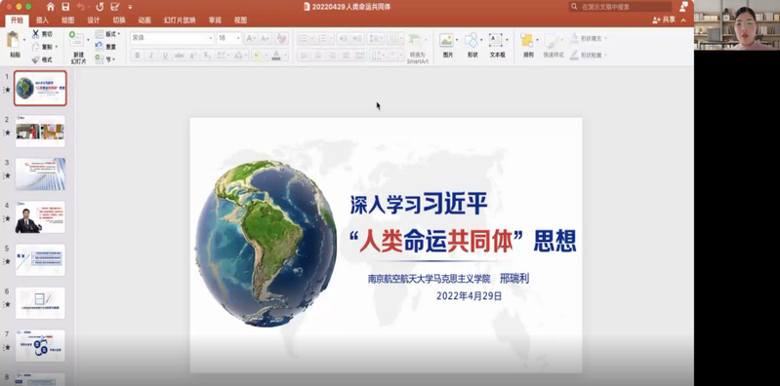This screenshot has height=386, width=780.
Task: Click the Share (共享) button
Action: [664, 19]
